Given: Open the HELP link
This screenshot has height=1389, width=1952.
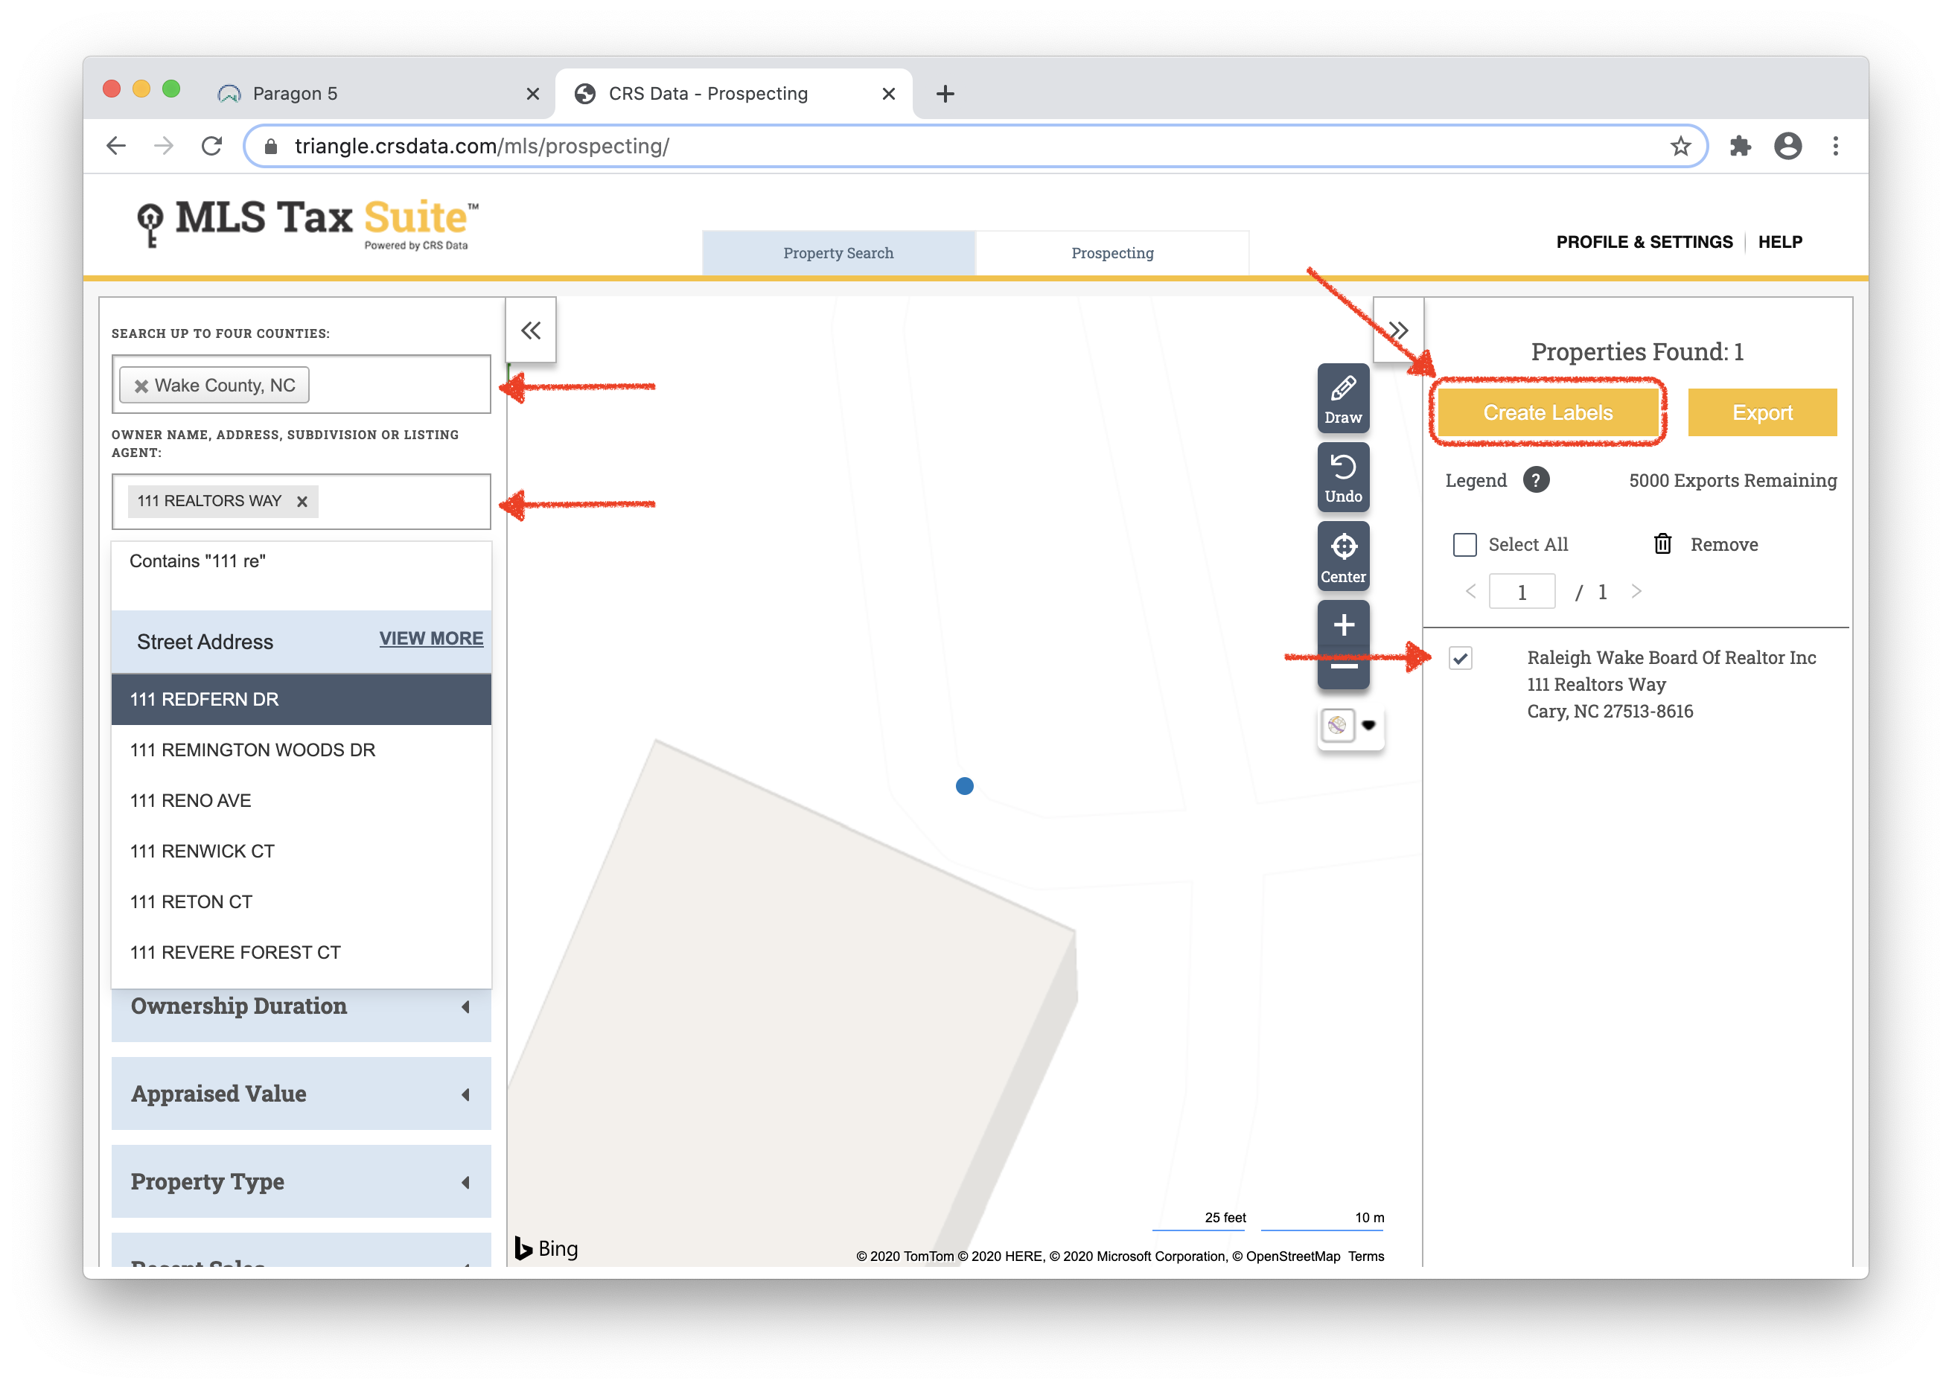Looking at the screenshot, I should pyautogui.click(x=1779, y=242).
